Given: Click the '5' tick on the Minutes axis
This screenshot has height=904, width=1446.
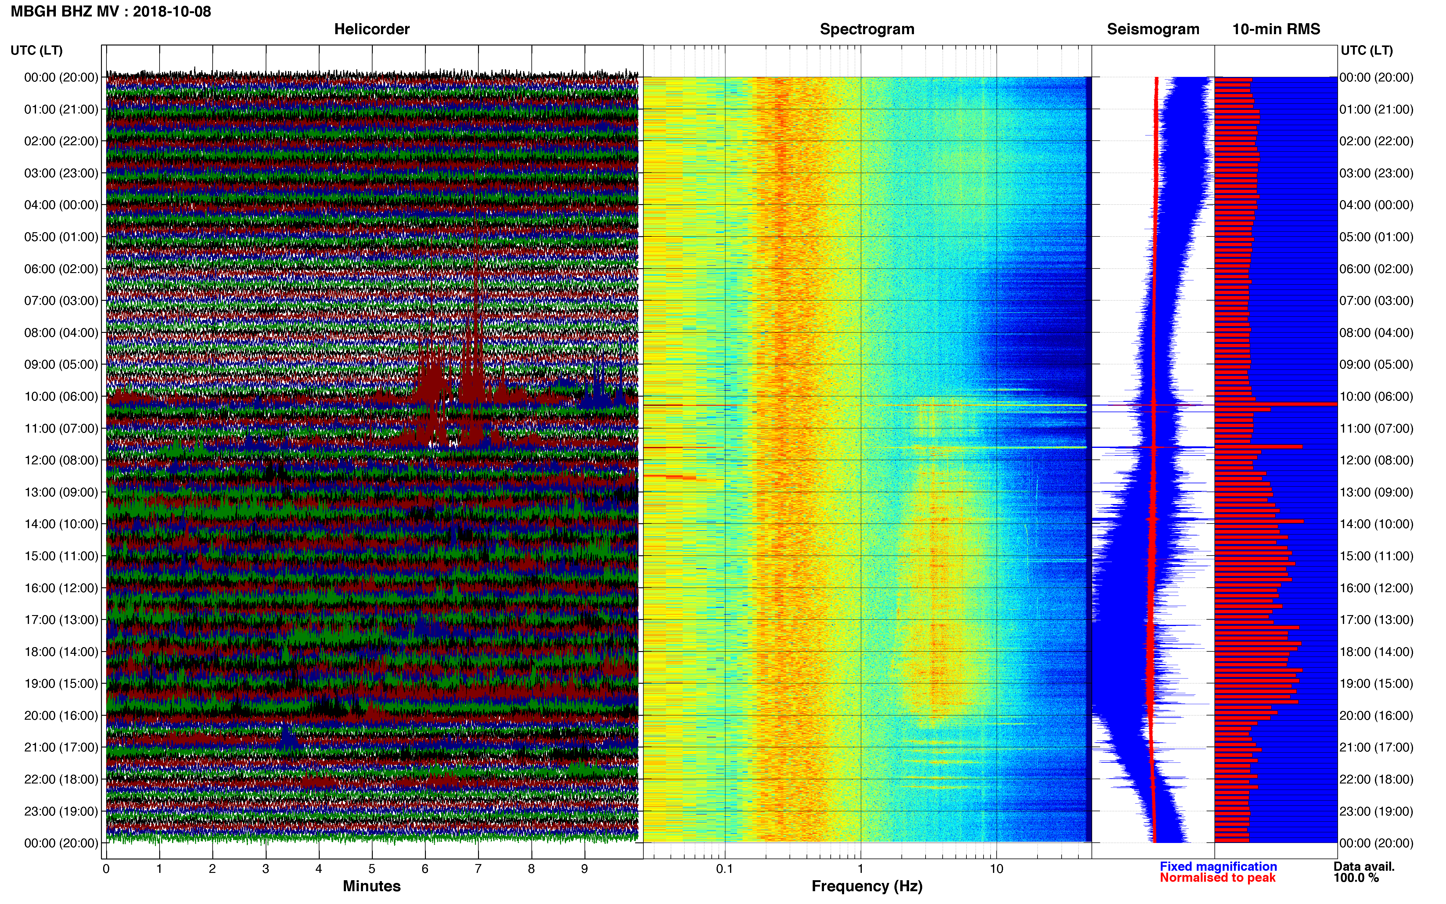Looking at the screenshot, I should click(372, 869).
